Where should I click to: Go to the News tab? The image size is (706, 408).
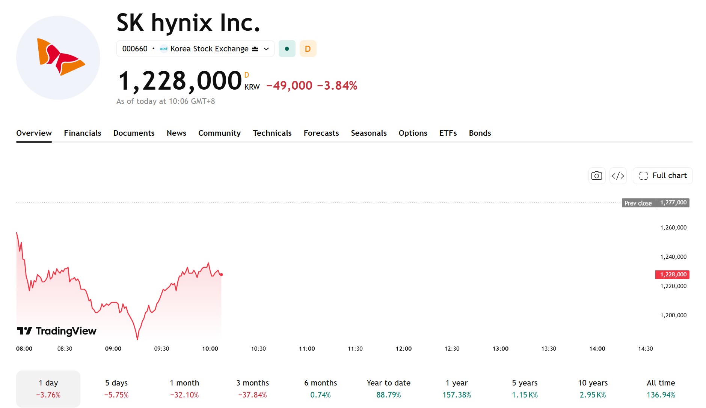(176, 133)
